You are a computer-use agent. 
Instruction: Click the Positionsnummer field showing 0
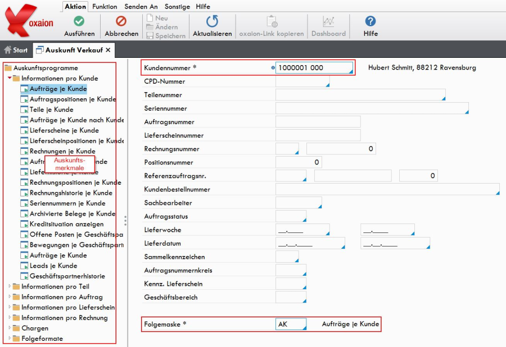pos(299,162)
